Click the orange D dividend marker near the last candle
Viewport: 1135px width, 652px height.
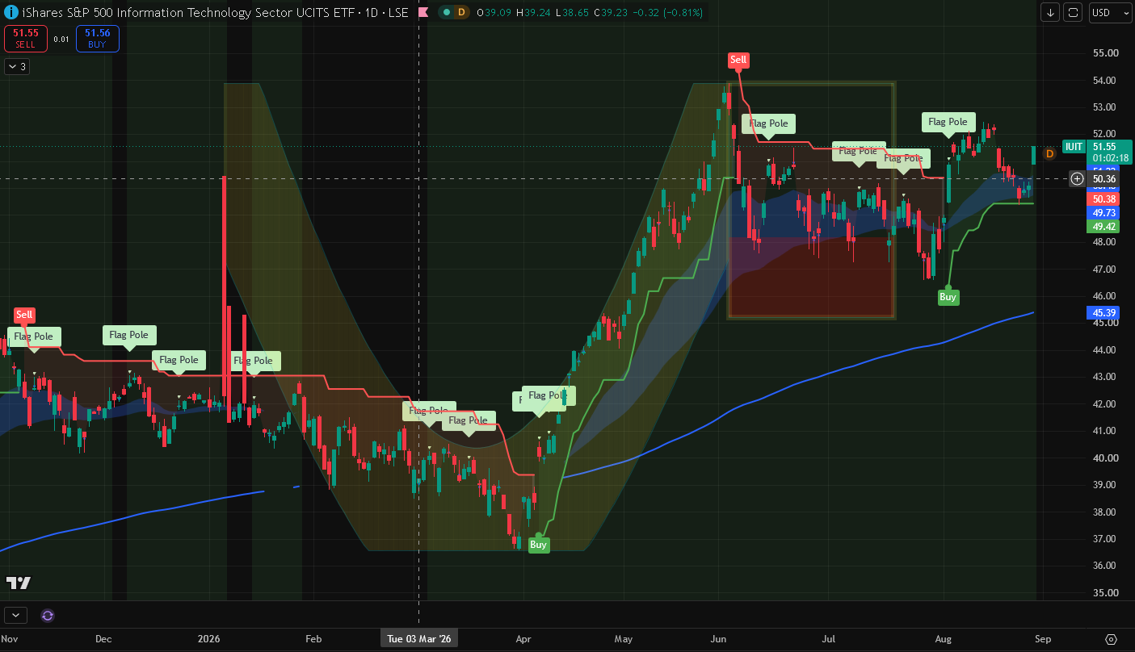(x=1049, y=153)
